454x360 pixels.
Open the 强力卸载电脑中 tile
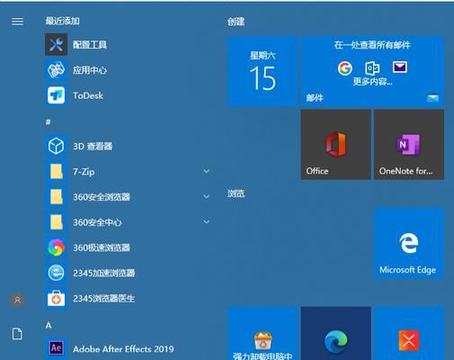263,333
